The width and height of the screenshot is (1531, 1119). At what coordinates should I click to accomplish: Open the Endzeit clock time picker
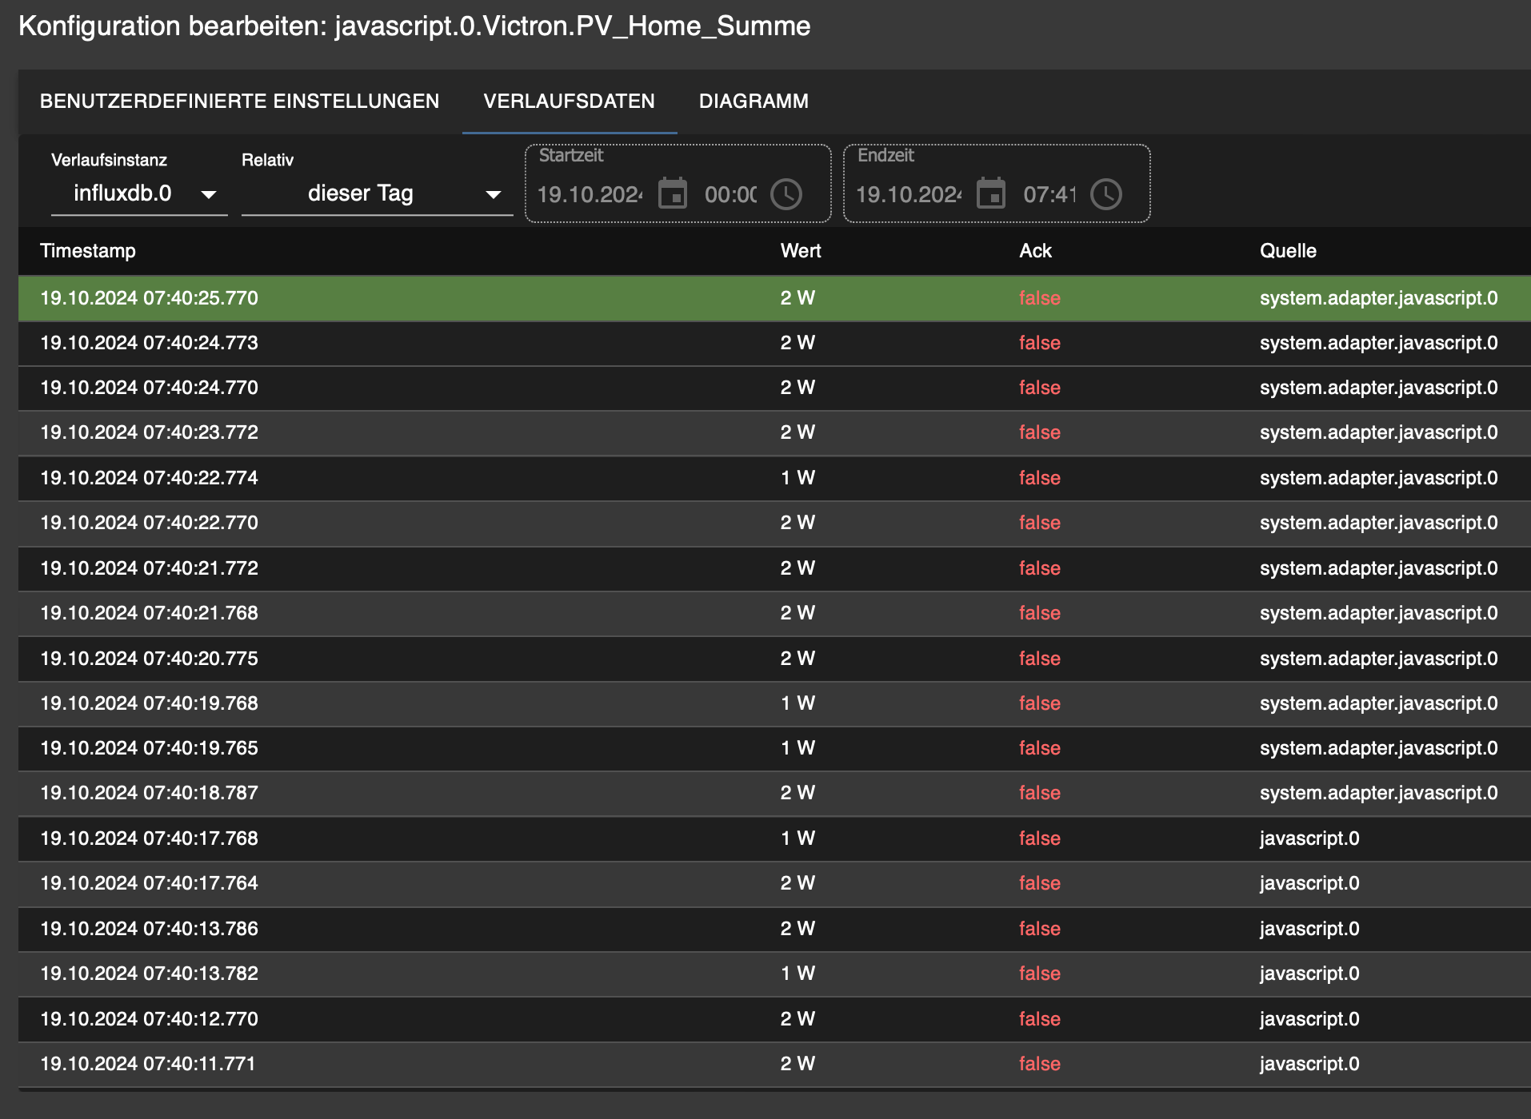(1106, 194)
